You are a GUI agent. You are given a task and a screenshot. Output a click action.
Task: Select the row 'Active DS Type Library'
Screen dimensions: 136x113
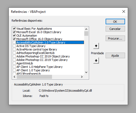pyautogui.click(x=31, y=46)
